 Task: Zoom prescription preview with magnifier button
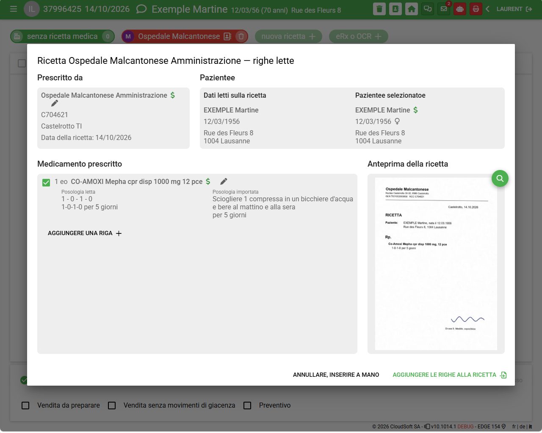[x=500, y=178]
